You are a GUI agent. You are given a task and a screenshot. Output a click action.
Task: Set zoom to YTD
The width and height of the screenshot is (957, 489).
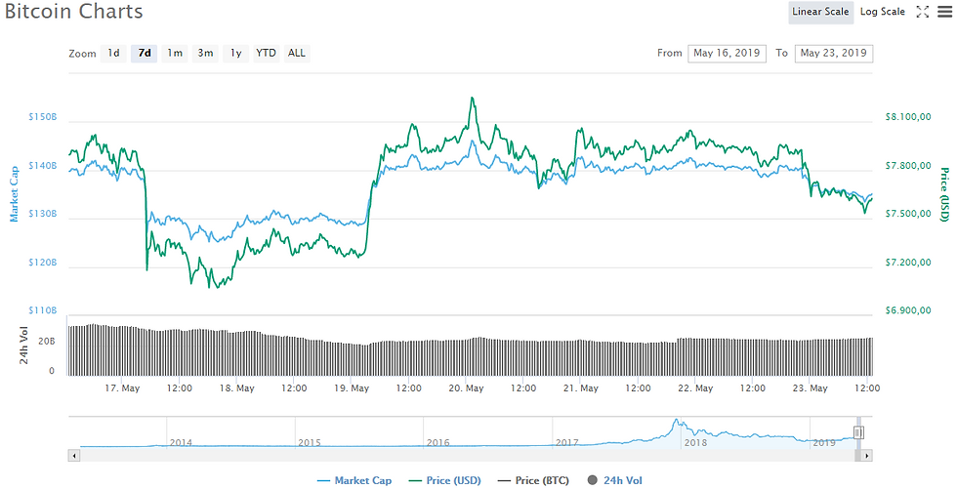pos(266,53)
